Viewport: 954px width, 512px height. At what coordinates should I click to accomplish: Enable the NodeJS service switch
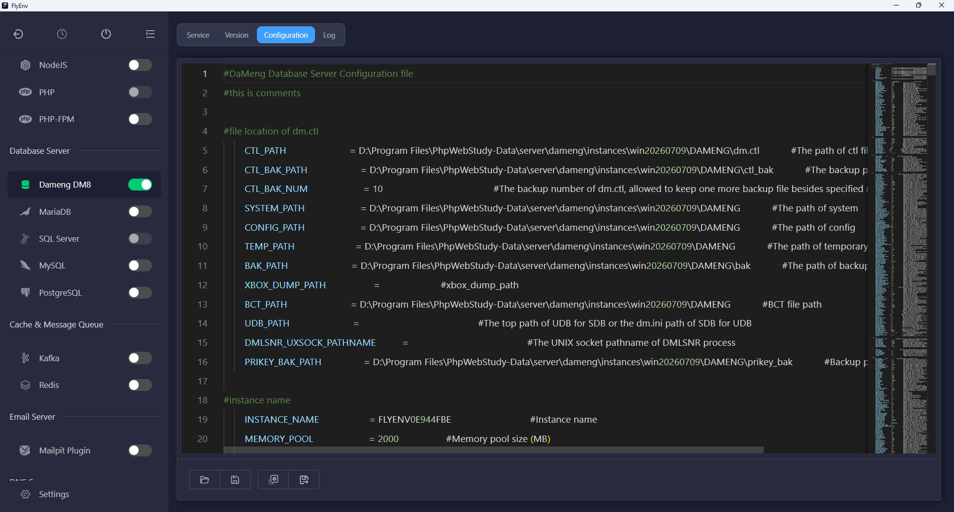click(140, 65)
